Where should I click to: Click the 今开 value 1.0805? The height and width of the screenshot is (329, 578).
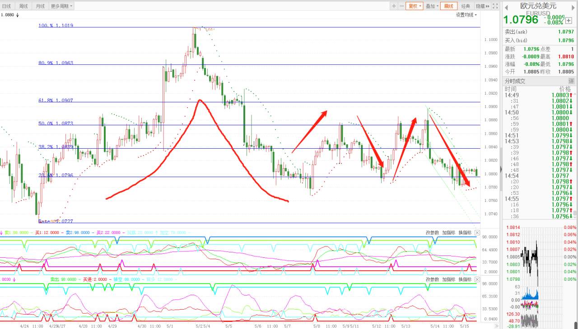pyautogui.click(x=531, y=72)
